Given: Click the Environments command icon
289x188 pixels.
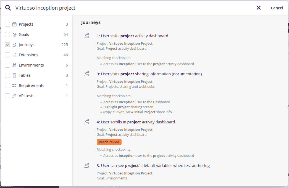Looking at the screenshot, I should tap(15, 65).
